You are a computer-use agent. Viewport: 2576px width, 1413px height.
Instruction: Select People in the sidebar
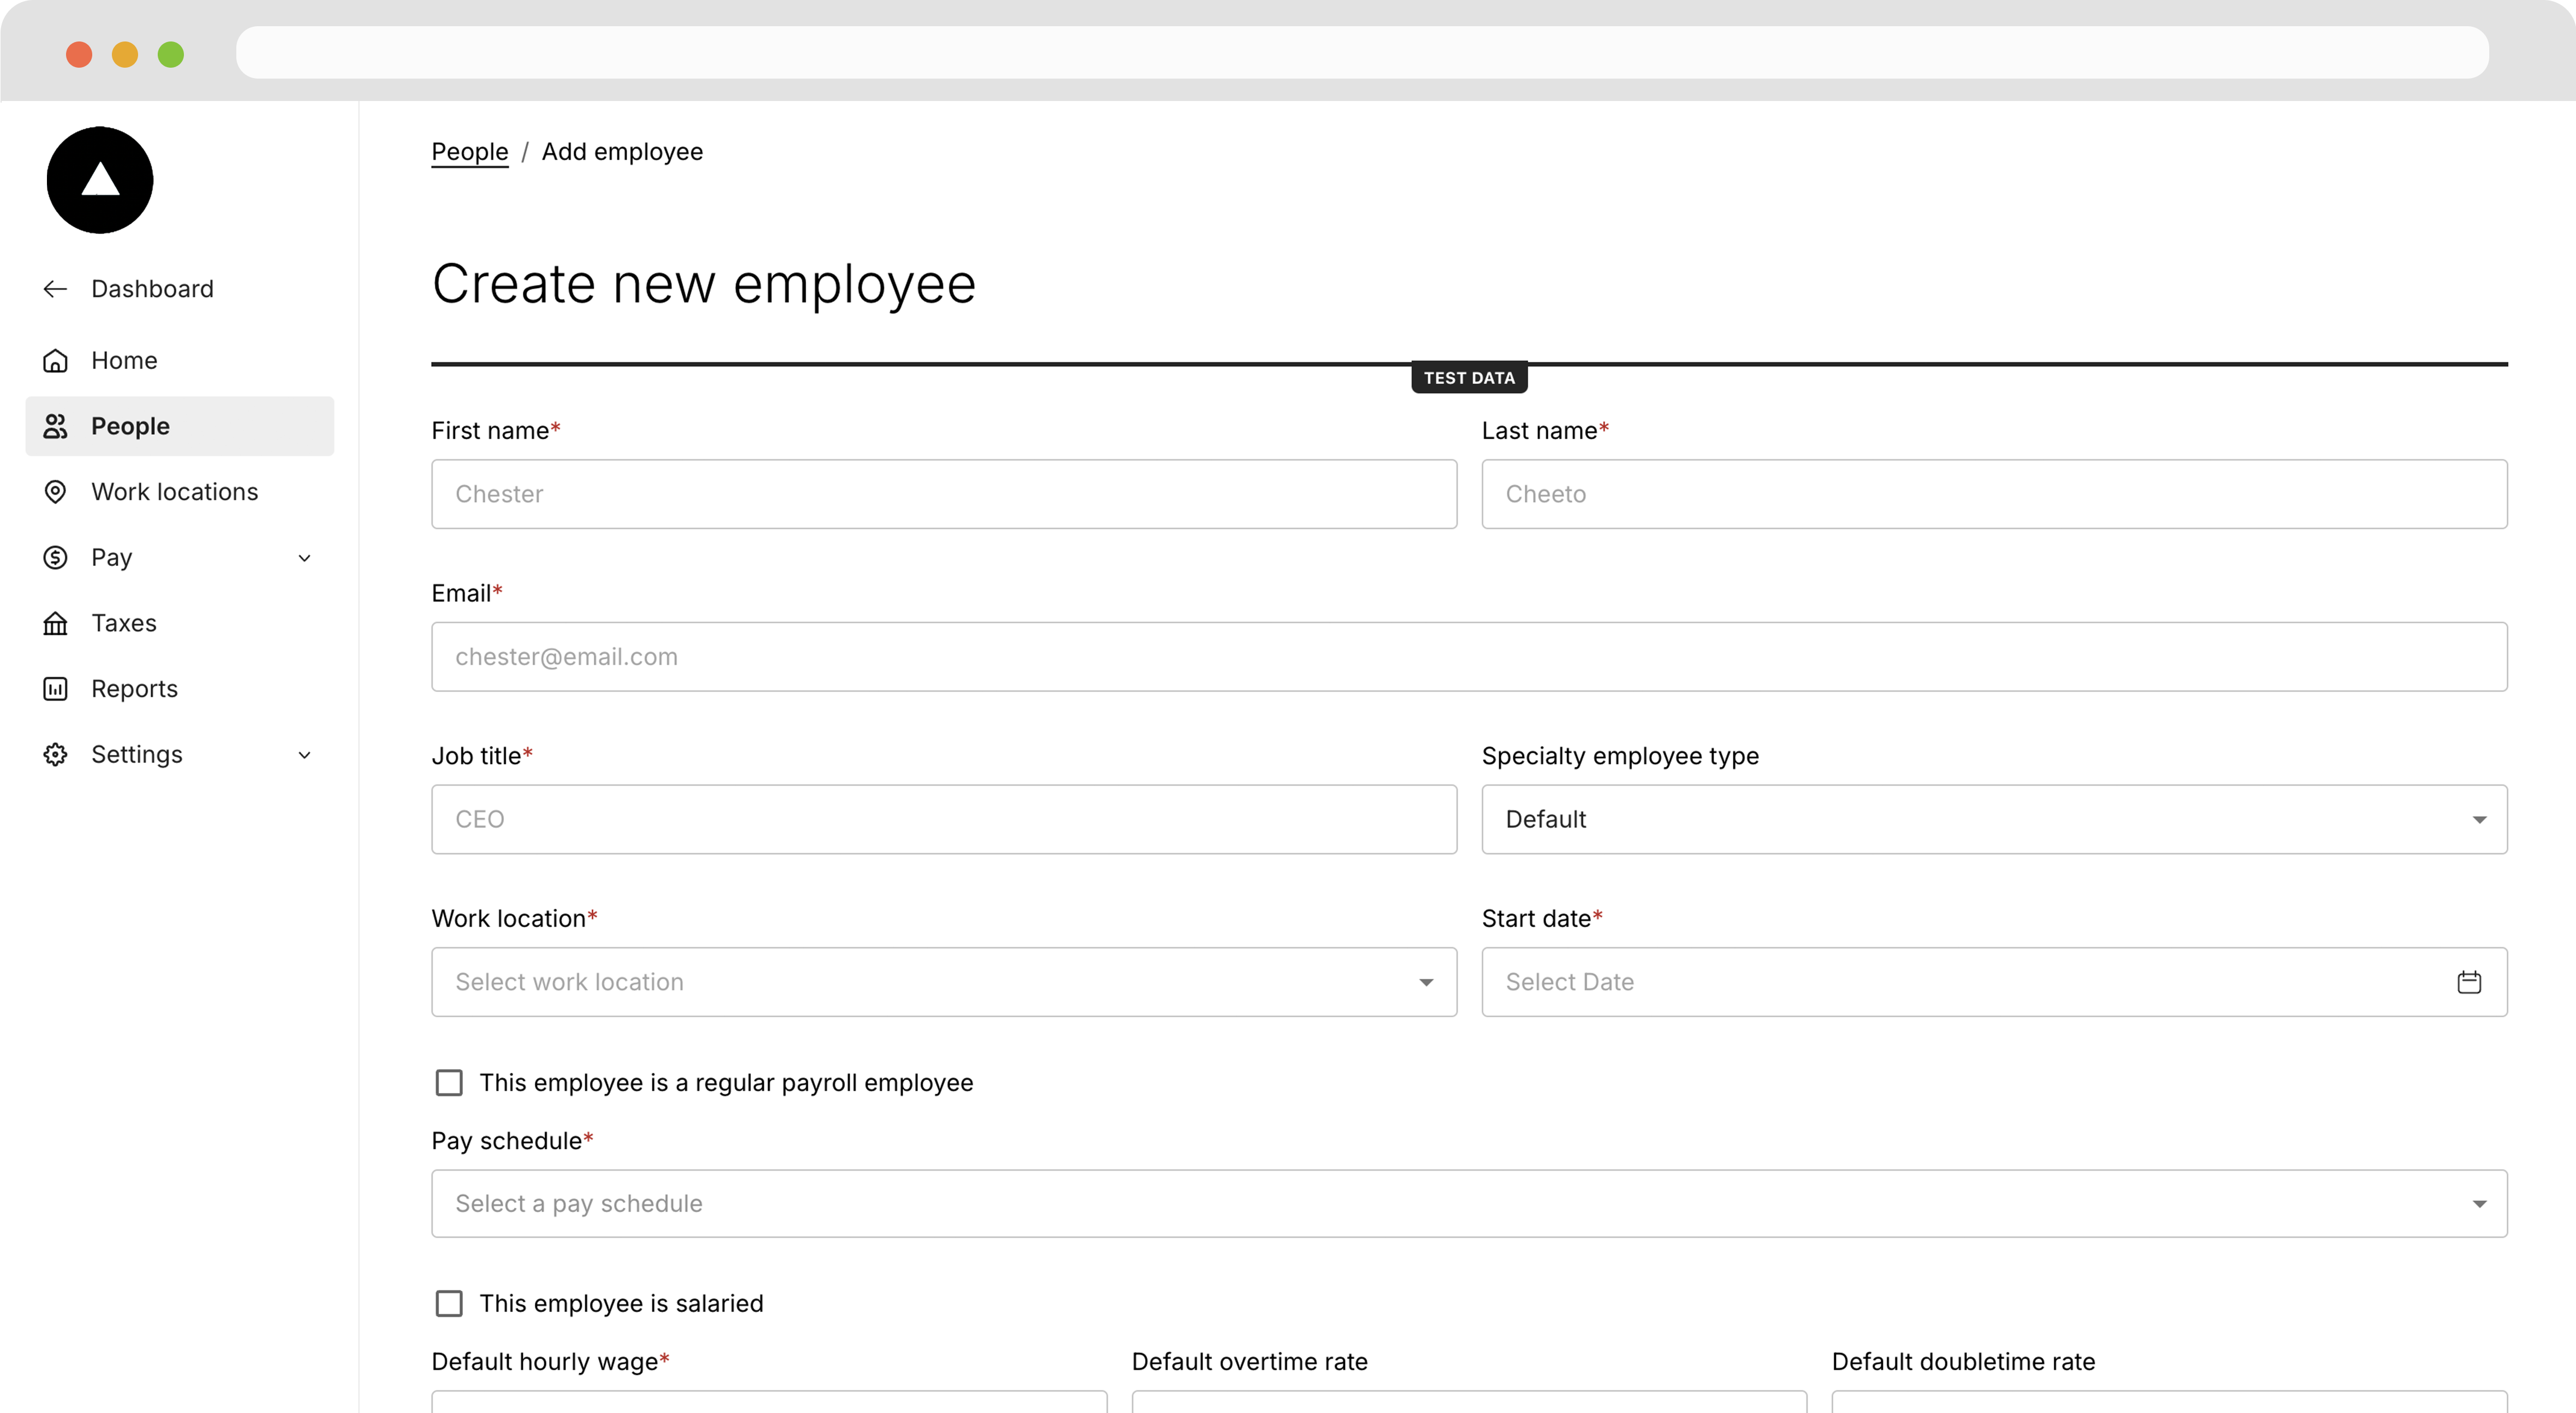tap(180, 426)
